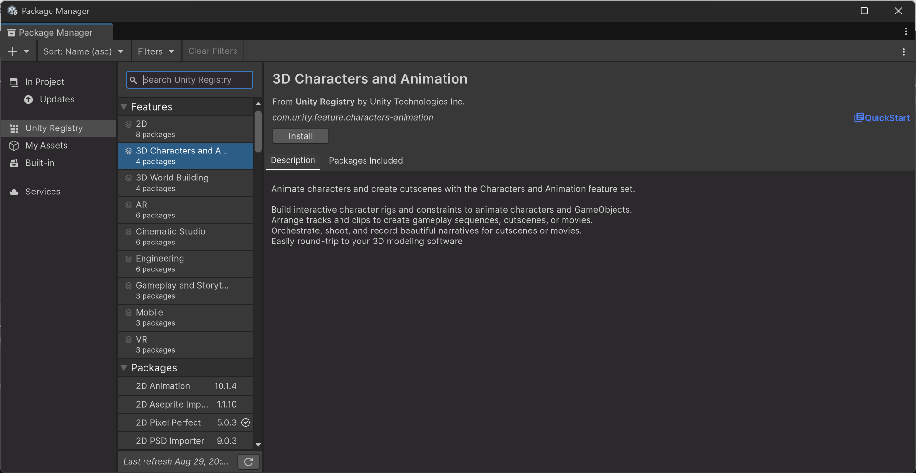Click the Mobile feature set icon
Screen dimensions: 916x473
(x=129, y=313)
